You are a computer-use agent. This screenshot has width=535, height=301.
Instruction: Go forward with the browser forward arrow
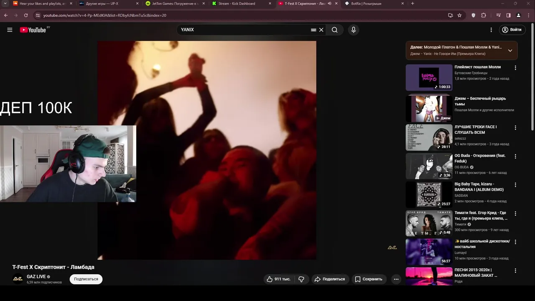click(x=16, y=15)
